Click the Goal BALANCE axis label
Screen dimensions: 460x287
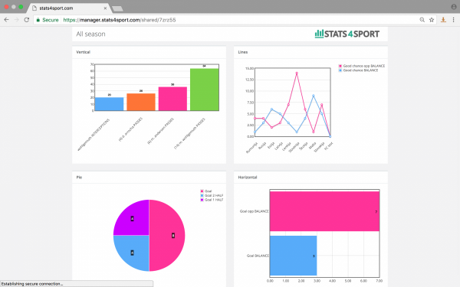tap(258, 256)
